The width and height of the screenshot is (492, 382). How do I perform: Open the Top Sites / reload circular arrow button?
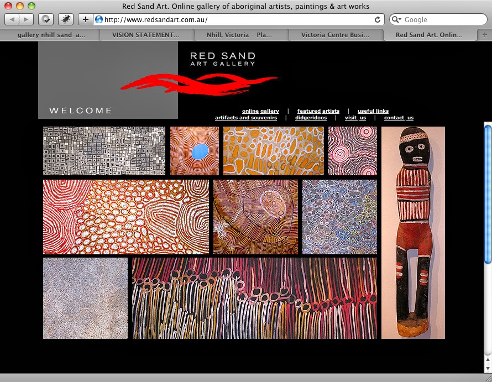point(46,19)
